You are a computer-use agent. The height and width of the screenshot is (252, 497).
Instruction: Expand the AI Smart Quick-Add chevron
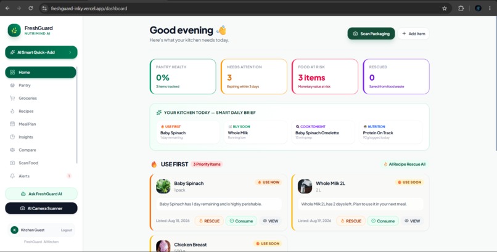(70, 52)
